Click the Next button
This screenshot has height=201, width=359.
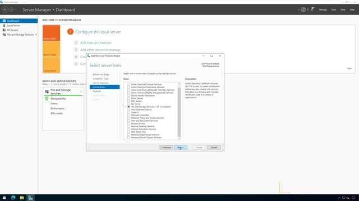coord(181,147)
